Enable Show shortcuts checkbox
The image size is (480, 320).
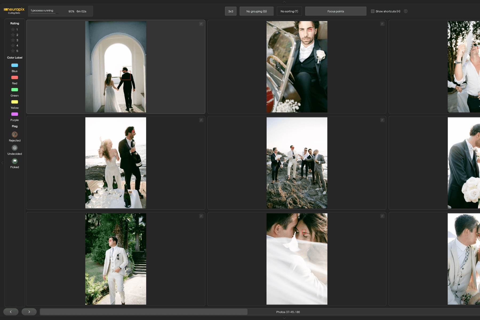click(373, 11)
